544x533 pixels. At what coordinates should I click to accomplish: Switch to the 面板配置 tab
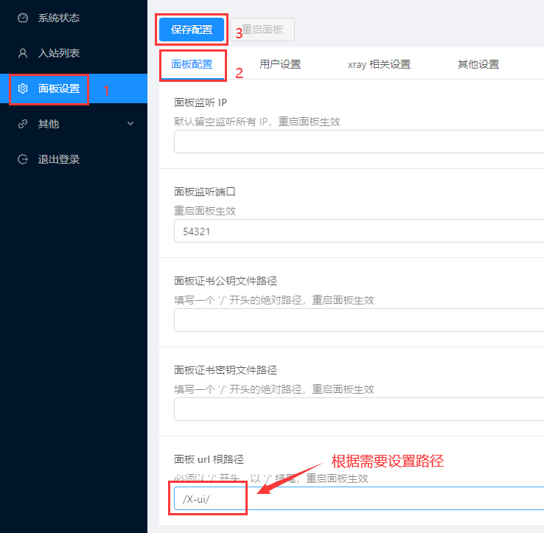(192, 64)
